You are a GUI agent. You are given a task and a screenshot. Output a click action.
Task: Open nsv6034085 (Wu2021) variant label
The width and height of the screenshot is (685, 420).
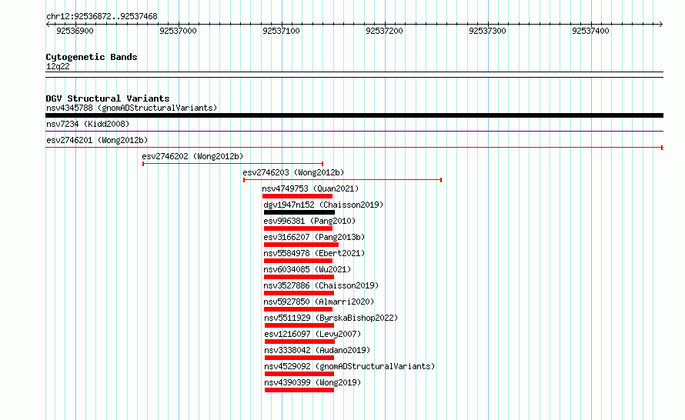coord(307,269)
